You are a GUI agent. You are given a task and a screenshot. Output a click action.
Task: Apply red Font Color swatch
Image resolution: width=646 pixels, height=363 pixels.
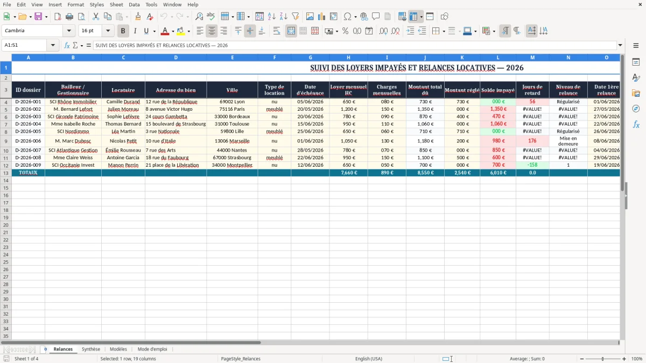[x=165, y=31]
